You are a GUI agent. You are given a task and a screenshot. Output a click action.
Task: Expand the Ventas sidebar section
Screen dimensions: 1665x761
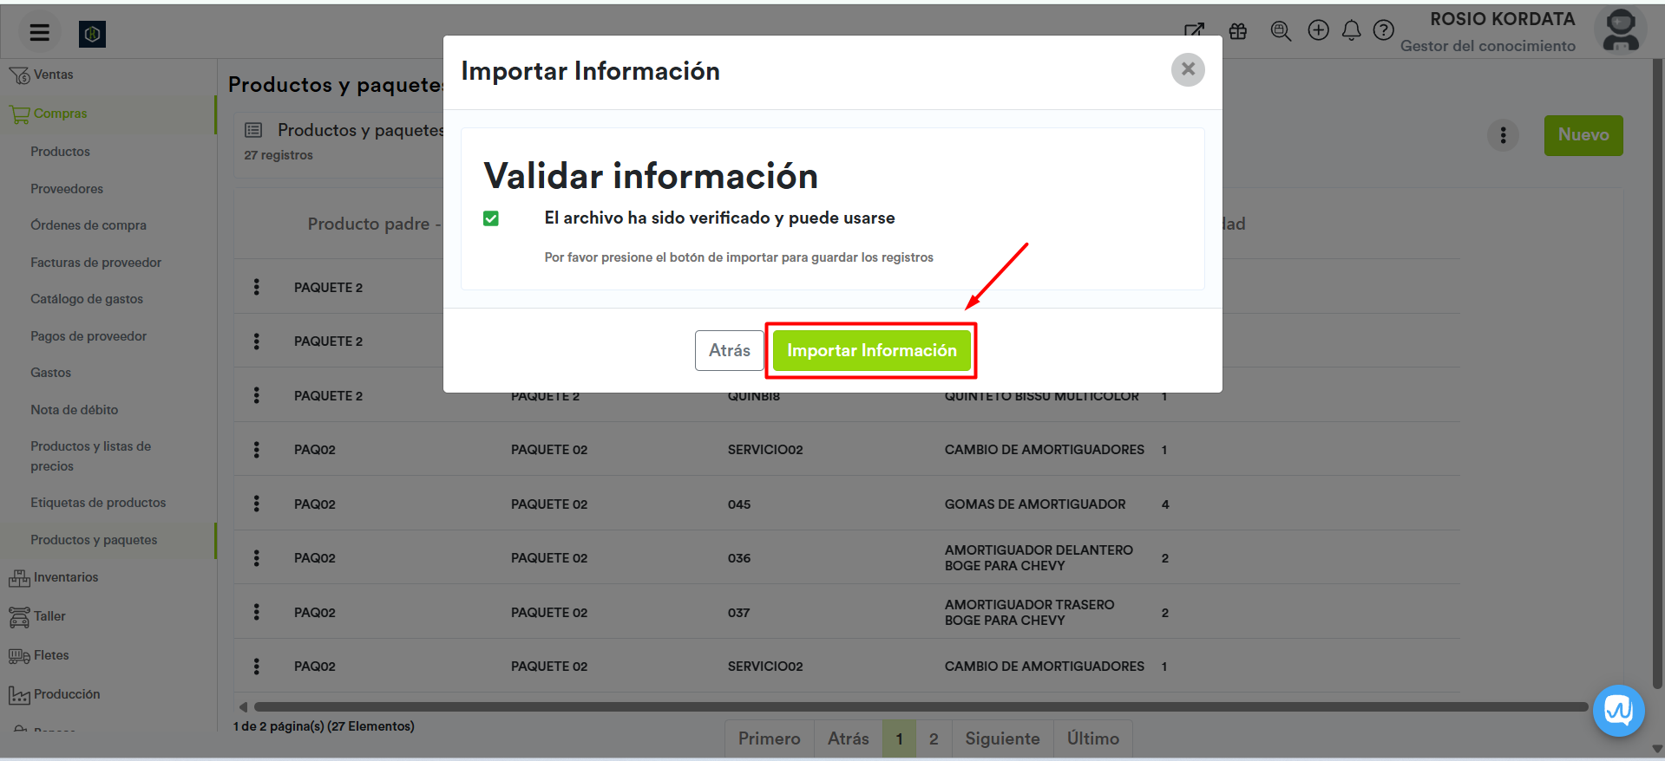pyautogui.click(x=53, y=75)
